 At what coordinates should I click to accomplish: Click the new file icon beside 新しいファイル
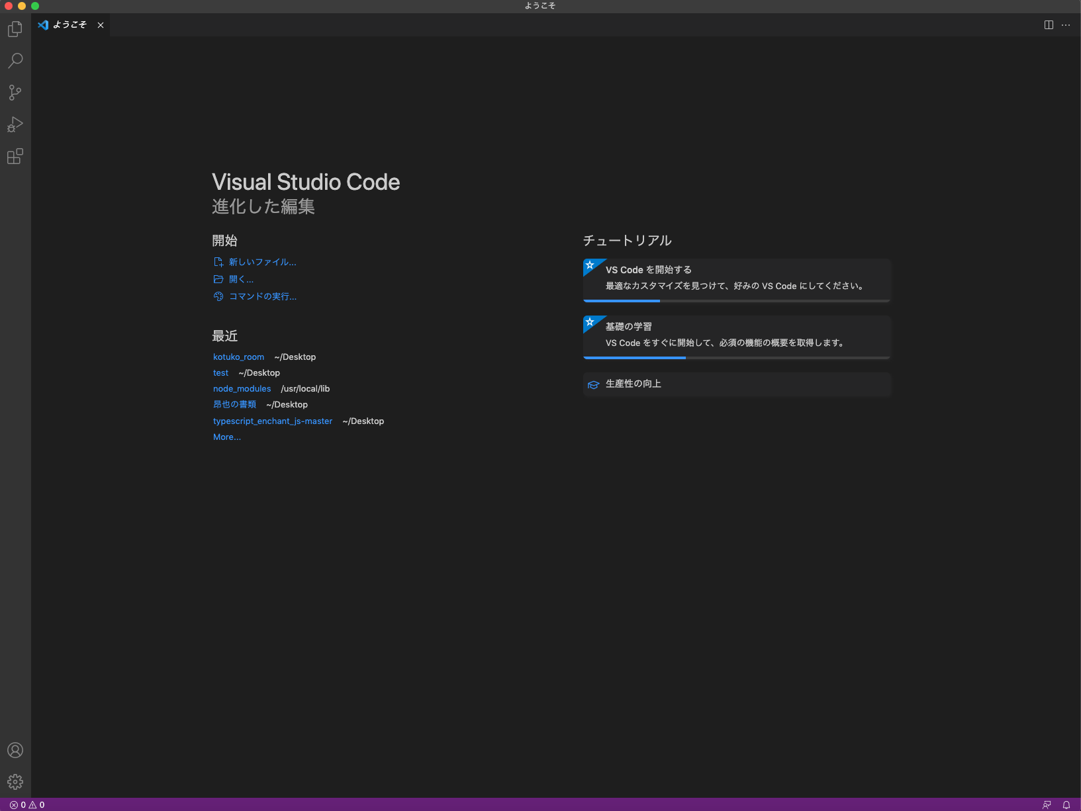click(218, 262)
